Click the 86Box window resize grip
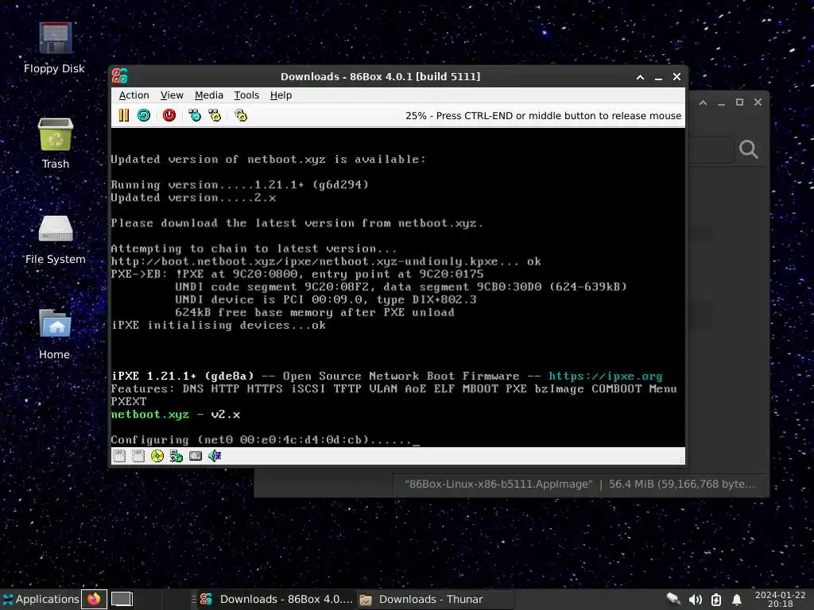 click(680, 460)
